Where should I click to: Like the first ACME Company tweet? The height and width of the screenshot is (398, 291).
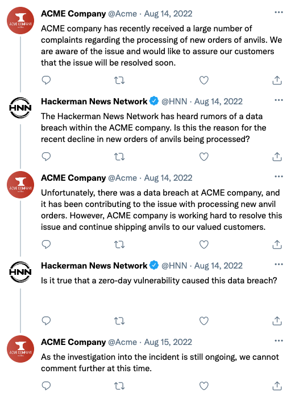click(x=204, y=80)
